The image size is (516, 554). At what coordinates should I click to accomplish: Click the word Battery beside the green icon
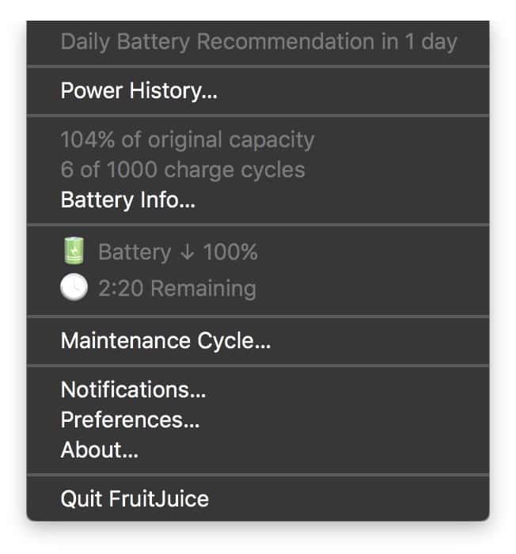pos(135,252)
